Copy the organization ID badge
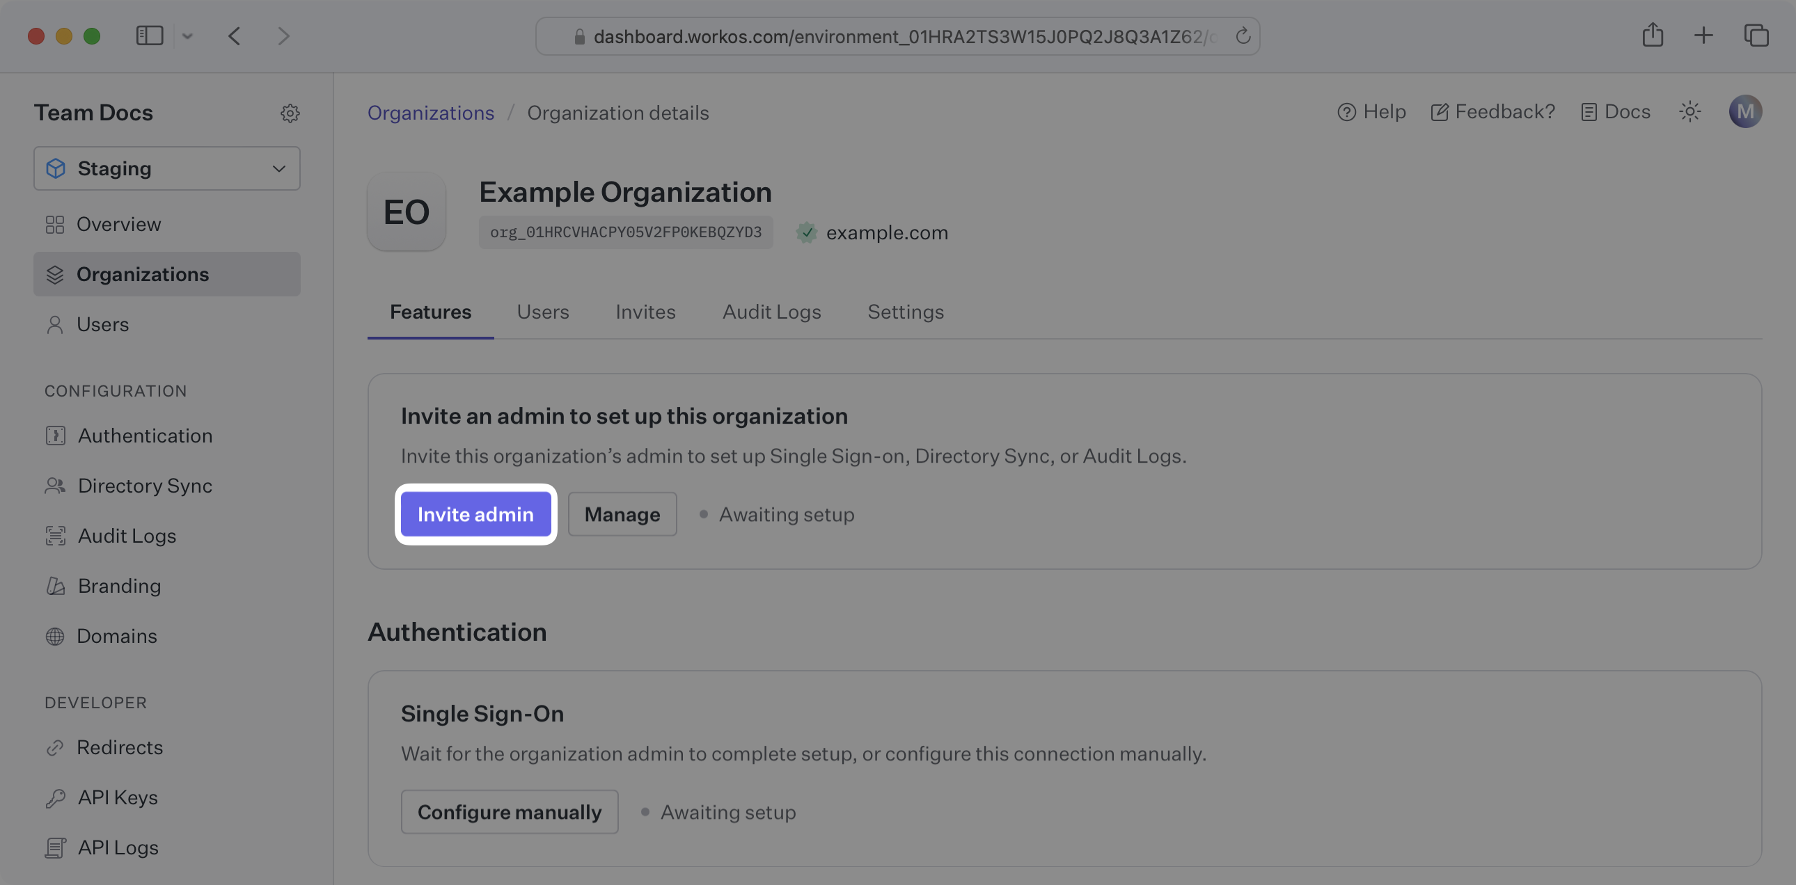 click(625, 232)
